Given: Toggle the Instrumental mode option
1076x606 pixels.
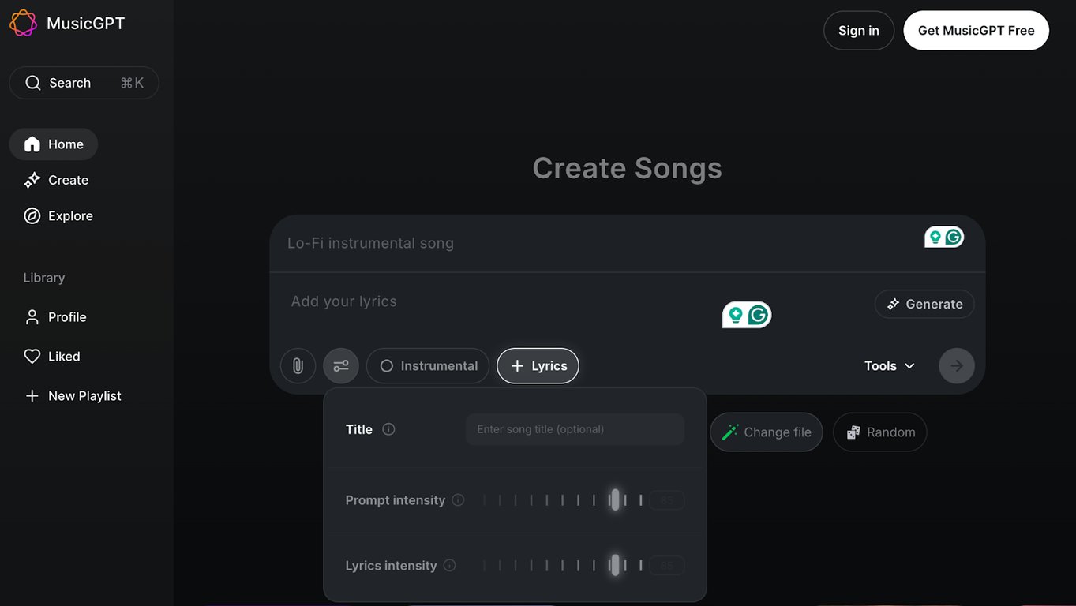Looking at the screenshot, I should click(427, 365).
